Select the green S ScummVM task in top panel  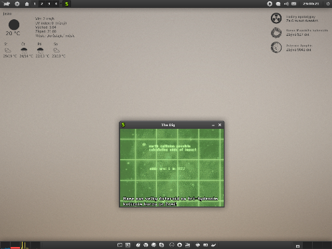pyautogui.click(x=66, y=4)
